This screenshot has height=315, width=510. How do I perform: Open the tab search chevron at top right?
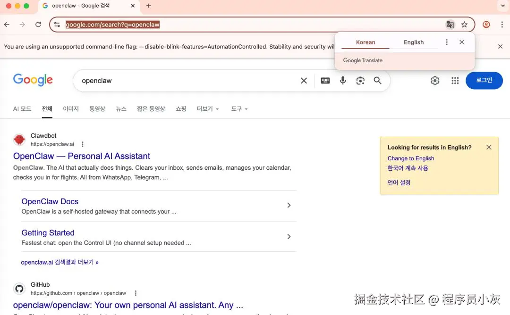click(503, 6)
